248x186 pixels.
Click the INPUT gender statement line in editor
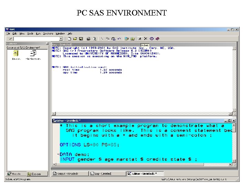click(x=128, y=159)
